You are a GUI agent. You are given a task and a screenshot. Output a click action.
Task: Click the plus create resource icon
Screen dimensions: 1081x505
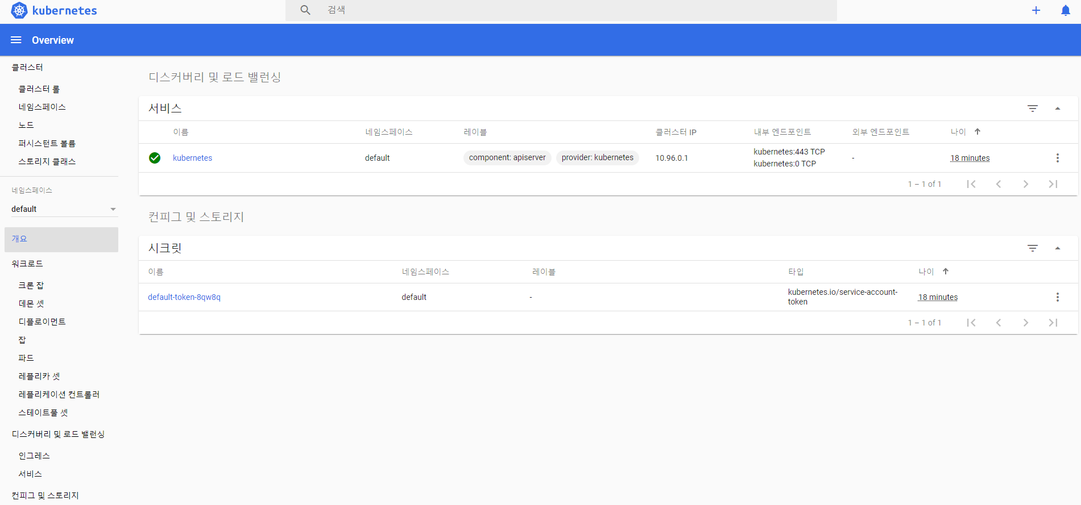1036,10
